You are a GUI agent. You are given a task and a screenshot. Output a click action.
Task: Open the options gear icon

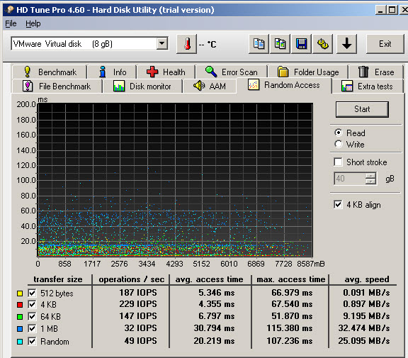(323, 44)
